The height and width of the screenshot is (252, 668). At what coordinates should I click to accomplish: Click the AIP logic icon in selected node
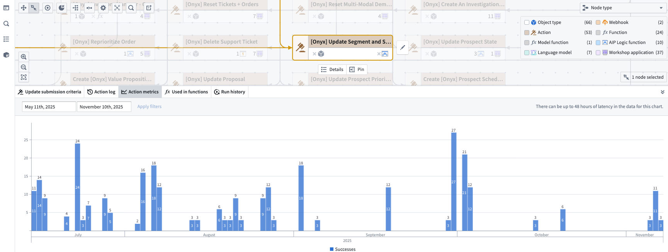click(x=385, y=54)
